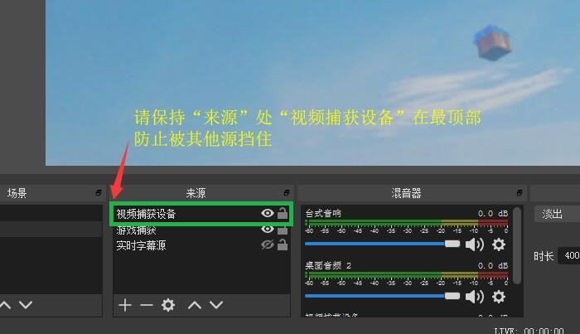Viewport: 580px width, 334px height.
Task: Lock the 实时字幕源 source
Action: click(283, 244)
